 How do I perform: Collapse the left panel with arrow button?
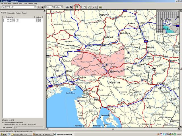tap(44, 11)
